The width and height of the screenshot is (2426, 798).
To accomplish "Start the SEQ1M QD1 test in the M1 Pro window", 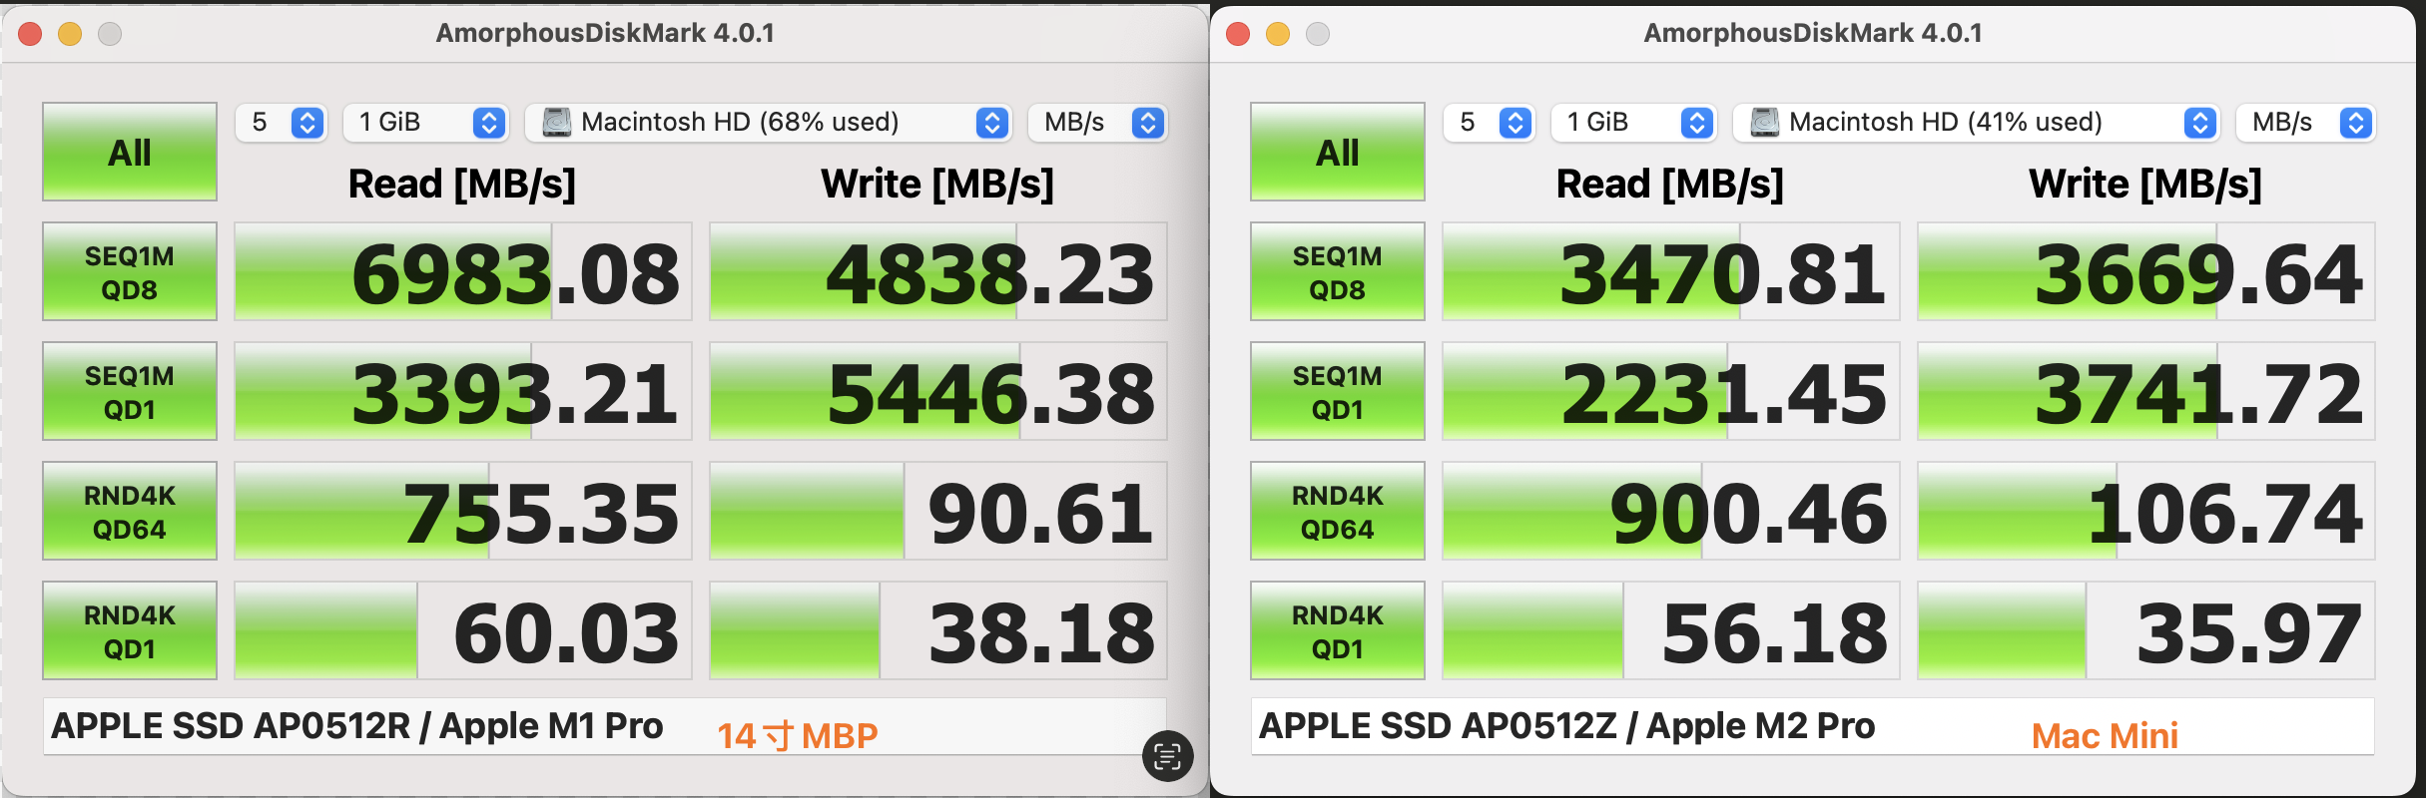I will coord(130,391).
